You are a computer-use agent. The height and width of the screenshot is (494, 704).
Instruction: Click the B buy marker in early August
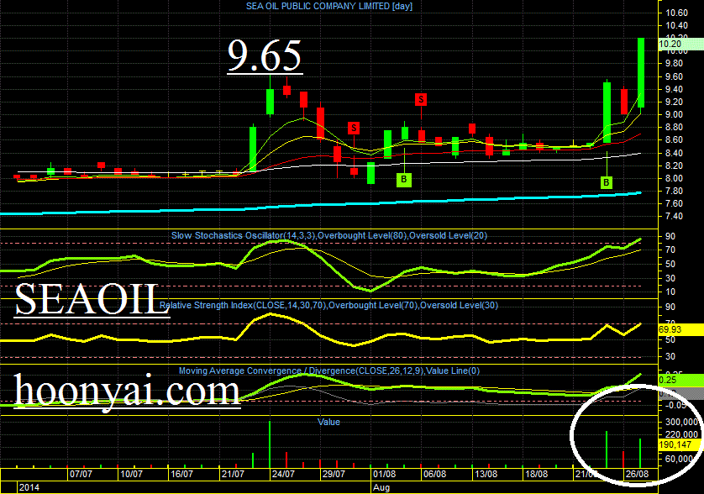(x=403, y=180)
